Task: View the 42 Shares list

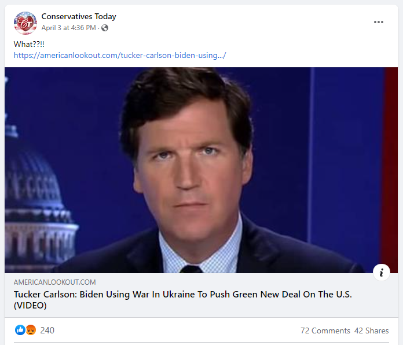Action: (x=371, y=331)
